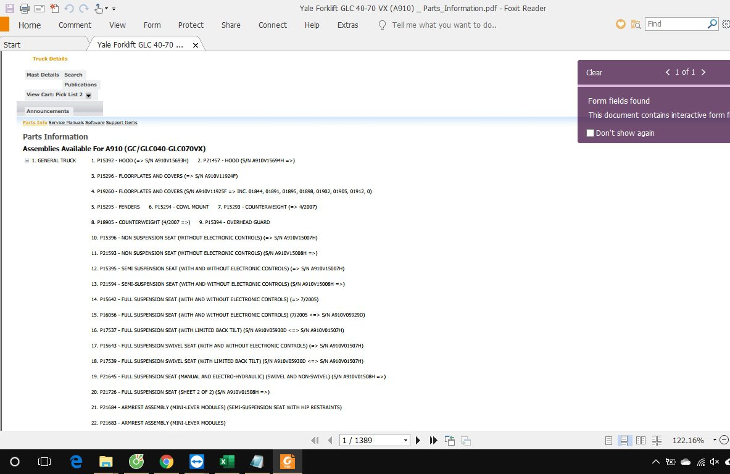730x474 pixels.
Task: Go to first page button
Action: [x=315, y=441]
